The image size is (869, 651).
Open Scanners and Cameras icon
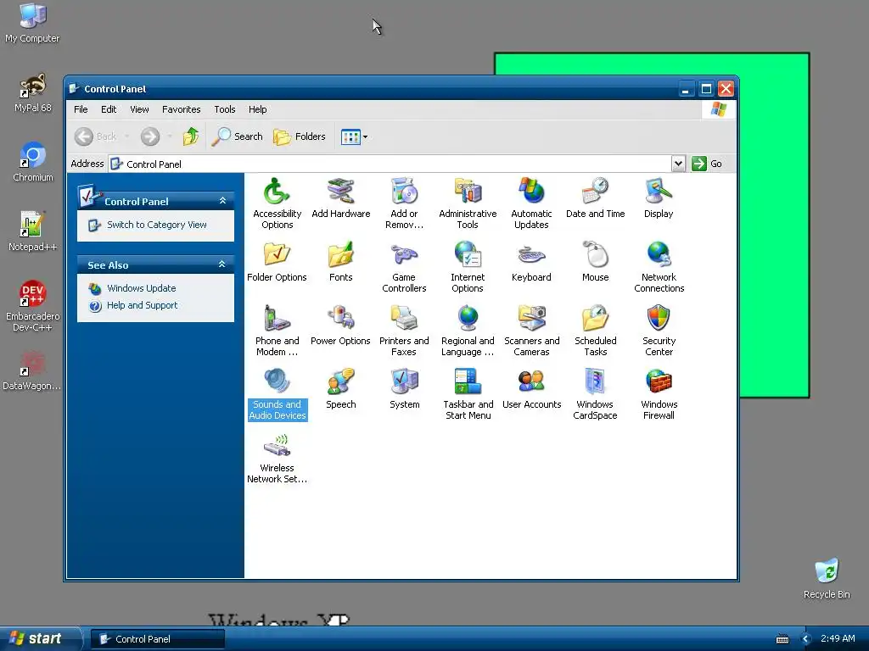click(x=531, y=331)
